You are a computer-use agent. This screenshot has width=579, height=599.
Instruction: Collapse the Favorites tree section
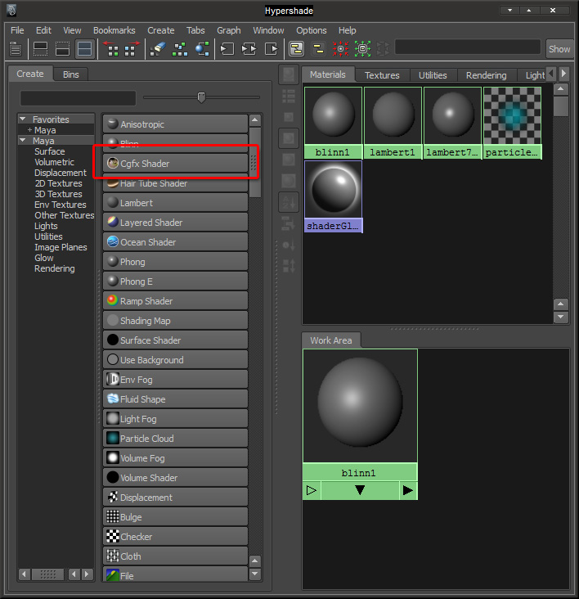click(x=23, y=119)
